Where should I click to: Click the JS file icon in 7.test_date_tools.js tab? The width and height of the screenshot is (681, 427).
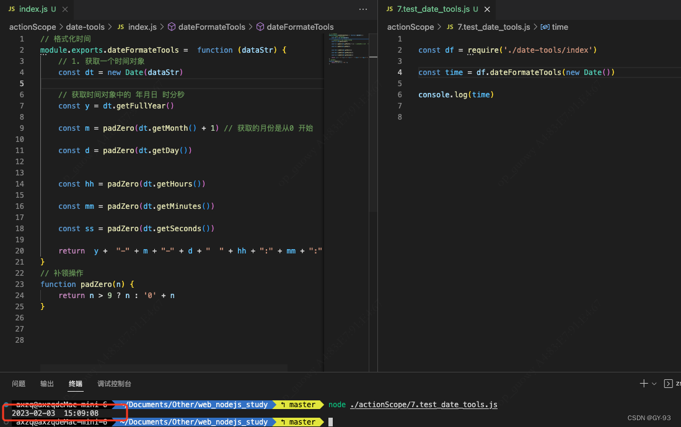tap(390, 9)
